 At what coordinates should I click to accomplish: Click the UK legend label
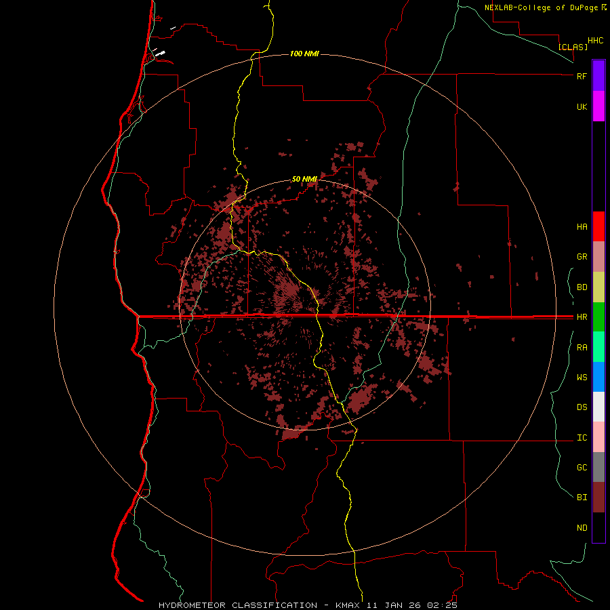pyautogui.click(x=582, y=106)
